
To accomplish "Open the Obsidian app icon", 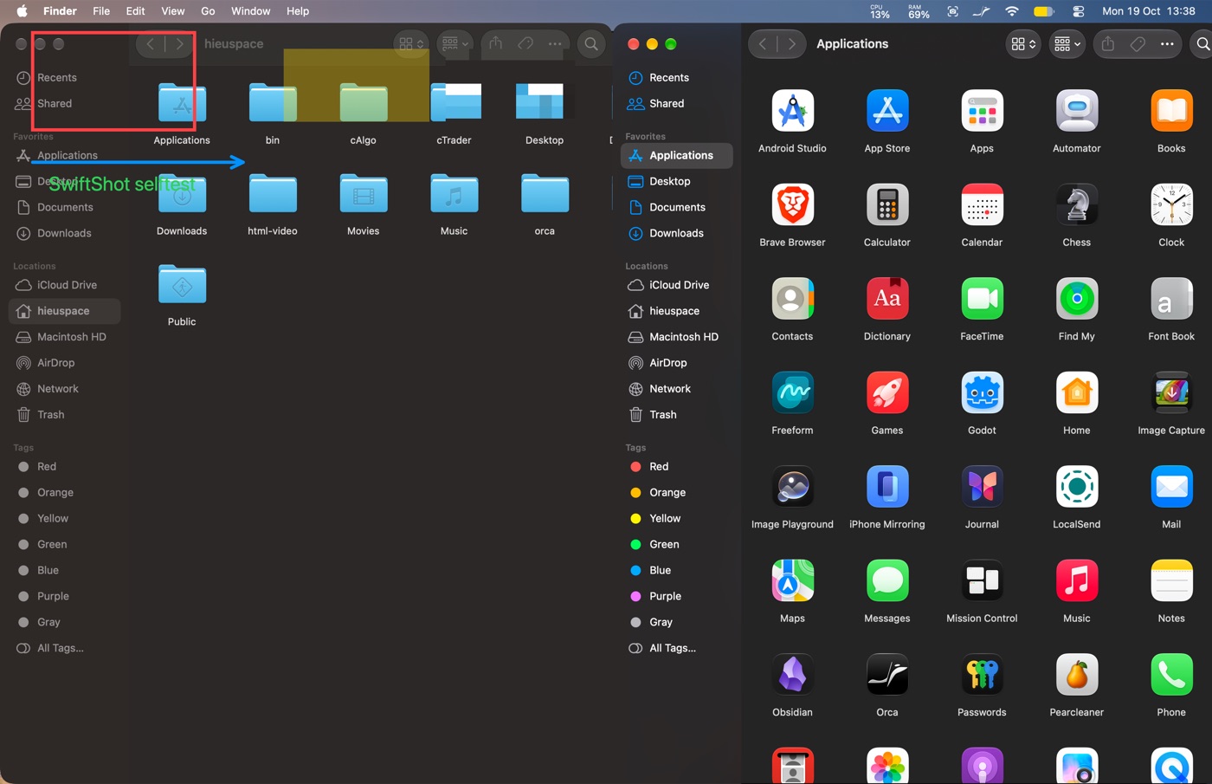I will click(x=792, y=675).
